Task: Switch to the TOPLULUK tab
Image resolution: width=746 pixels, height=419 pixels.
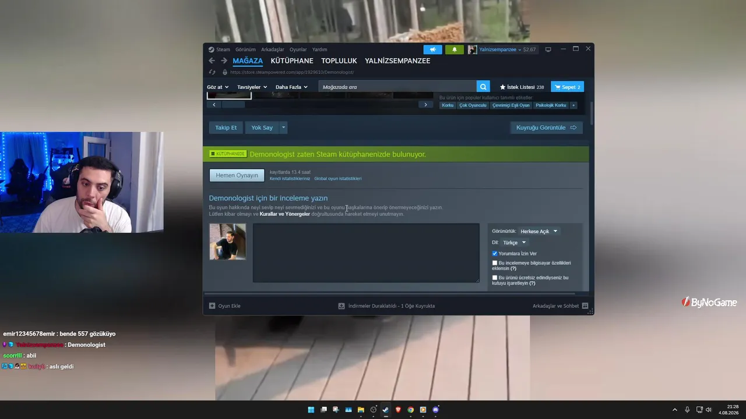Action: tap(339, 61)
